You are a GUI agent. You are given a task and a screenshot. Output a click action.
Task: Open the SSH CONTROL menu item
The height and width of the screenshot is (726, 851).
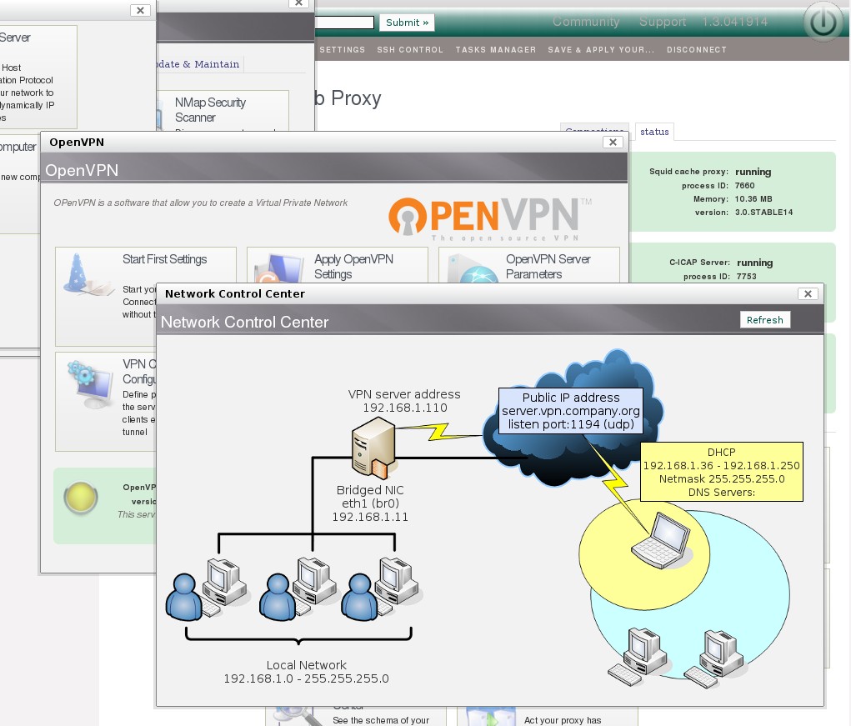pos(410,49)
